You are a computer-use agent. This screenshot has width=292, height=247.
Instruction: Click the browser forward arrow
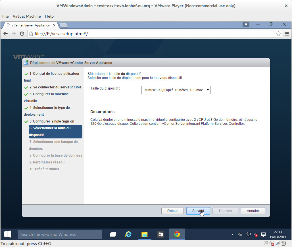(14, 34)
